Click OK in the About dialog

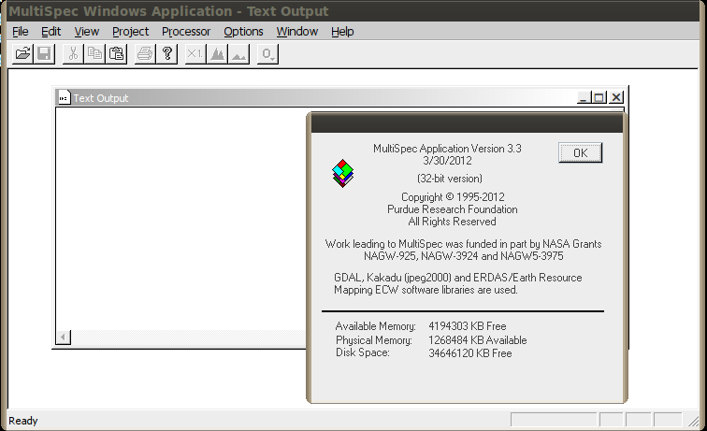tap(581, 152)
